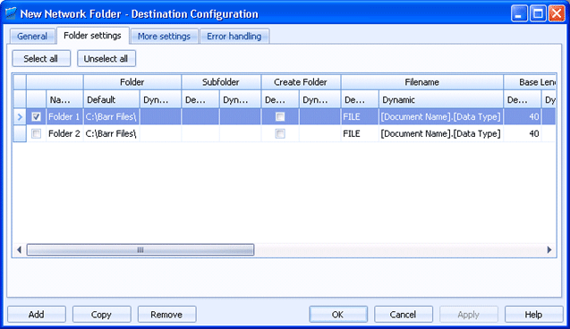570x329 pixels.
Task: Enable Create Folder checkbox for Folder 1
Action: pos(280,116)
